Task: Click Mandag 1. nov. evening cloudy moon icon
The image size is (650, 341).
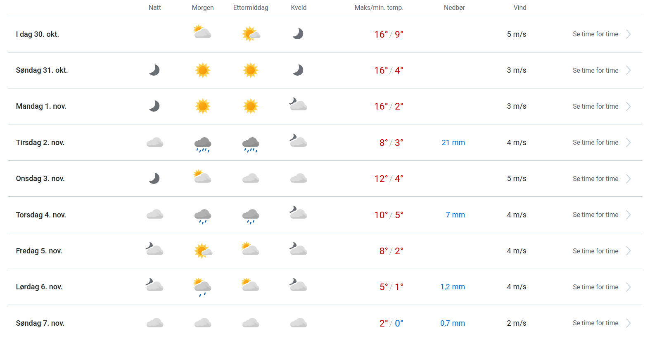Action: point(298,105)
